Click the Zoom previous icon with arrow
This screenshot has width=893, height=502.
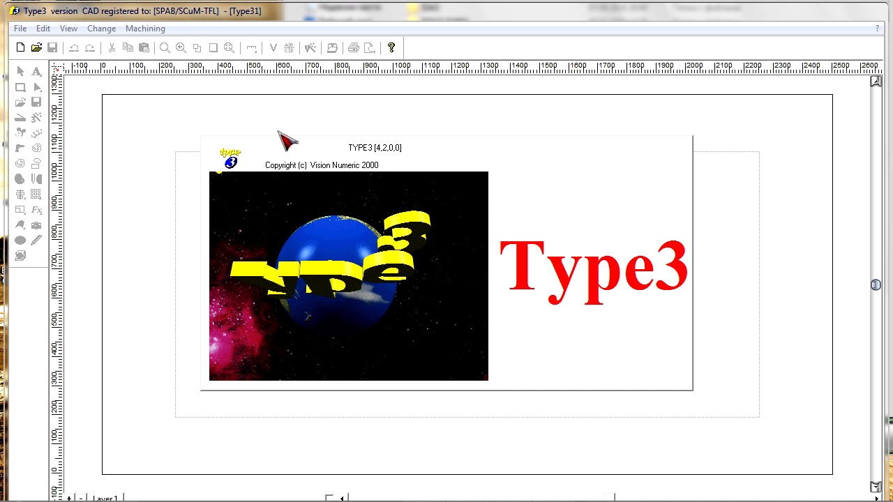pos(181,47)
